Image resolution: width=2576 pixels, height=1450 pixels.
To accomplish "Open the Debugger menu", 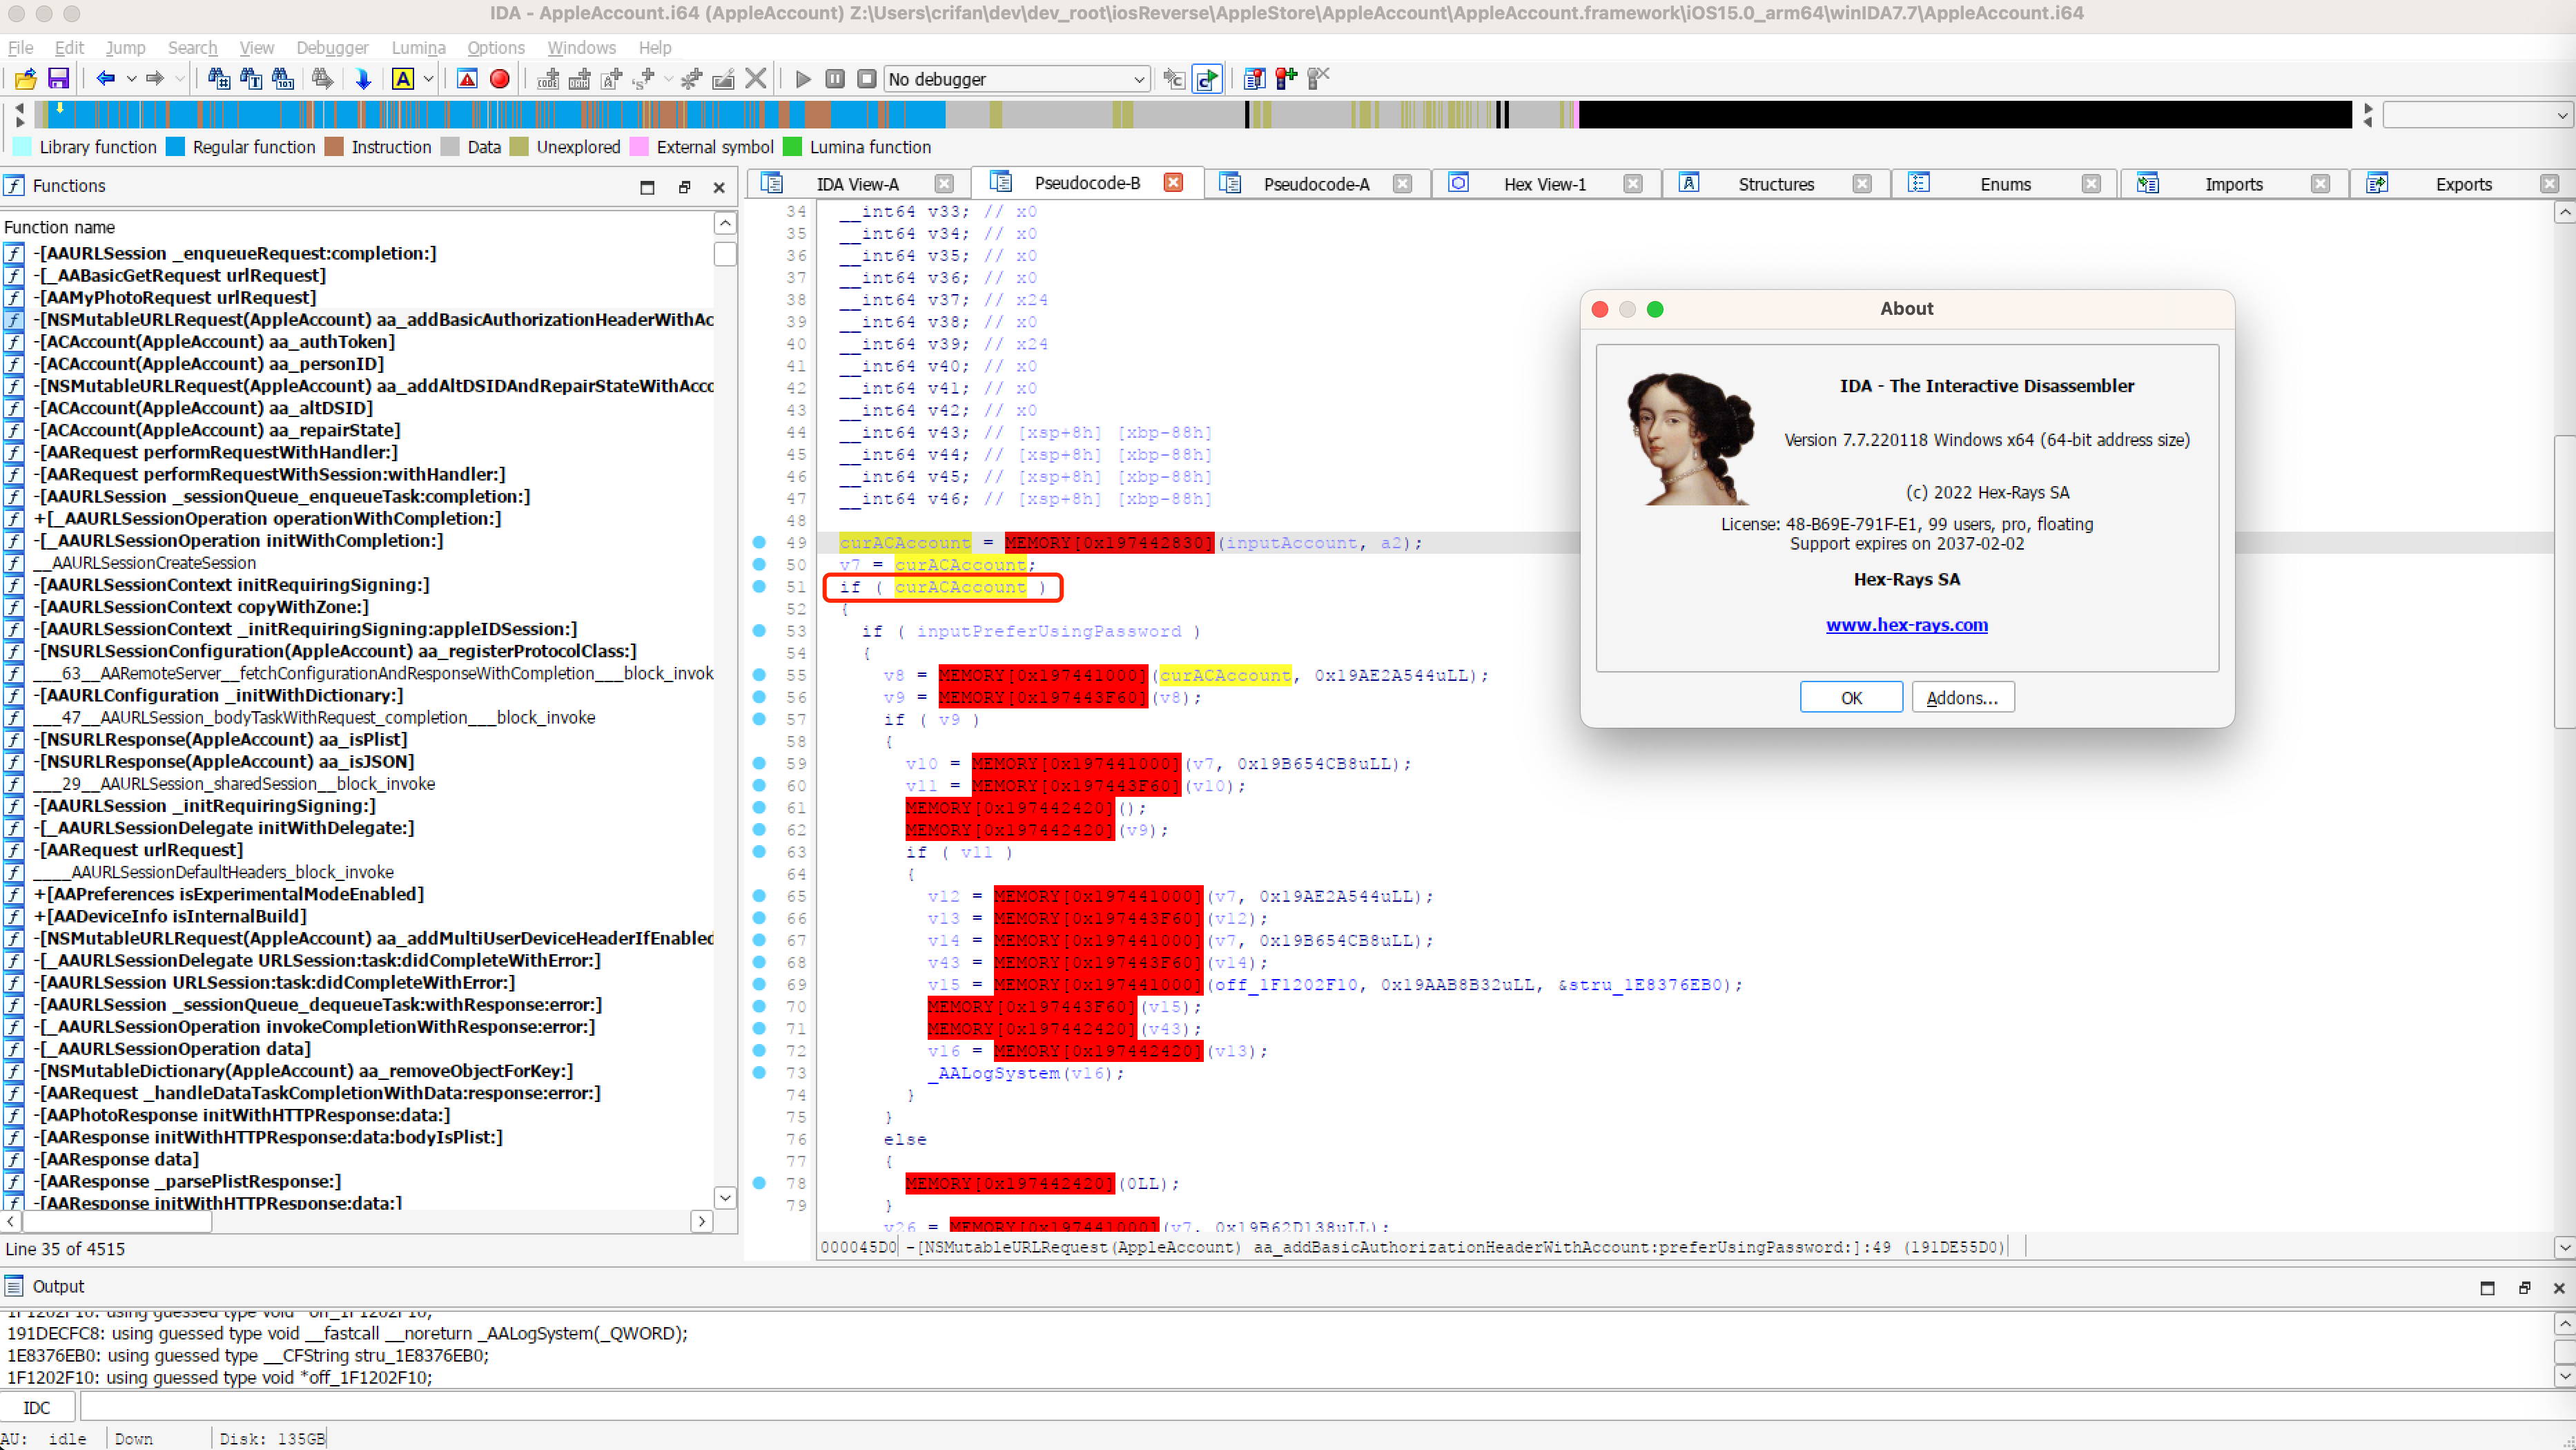I will coord(332,47).
